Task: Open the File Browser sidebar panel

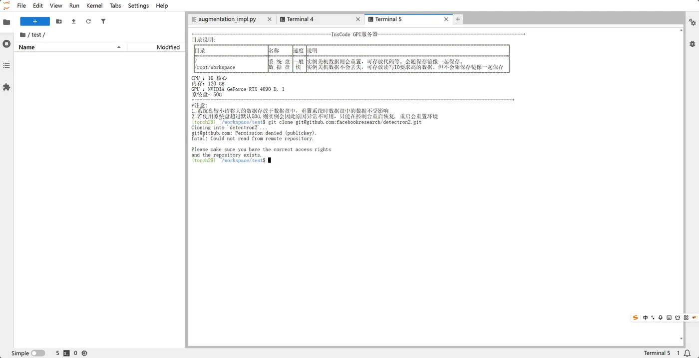Action: [x=6, y=22]
